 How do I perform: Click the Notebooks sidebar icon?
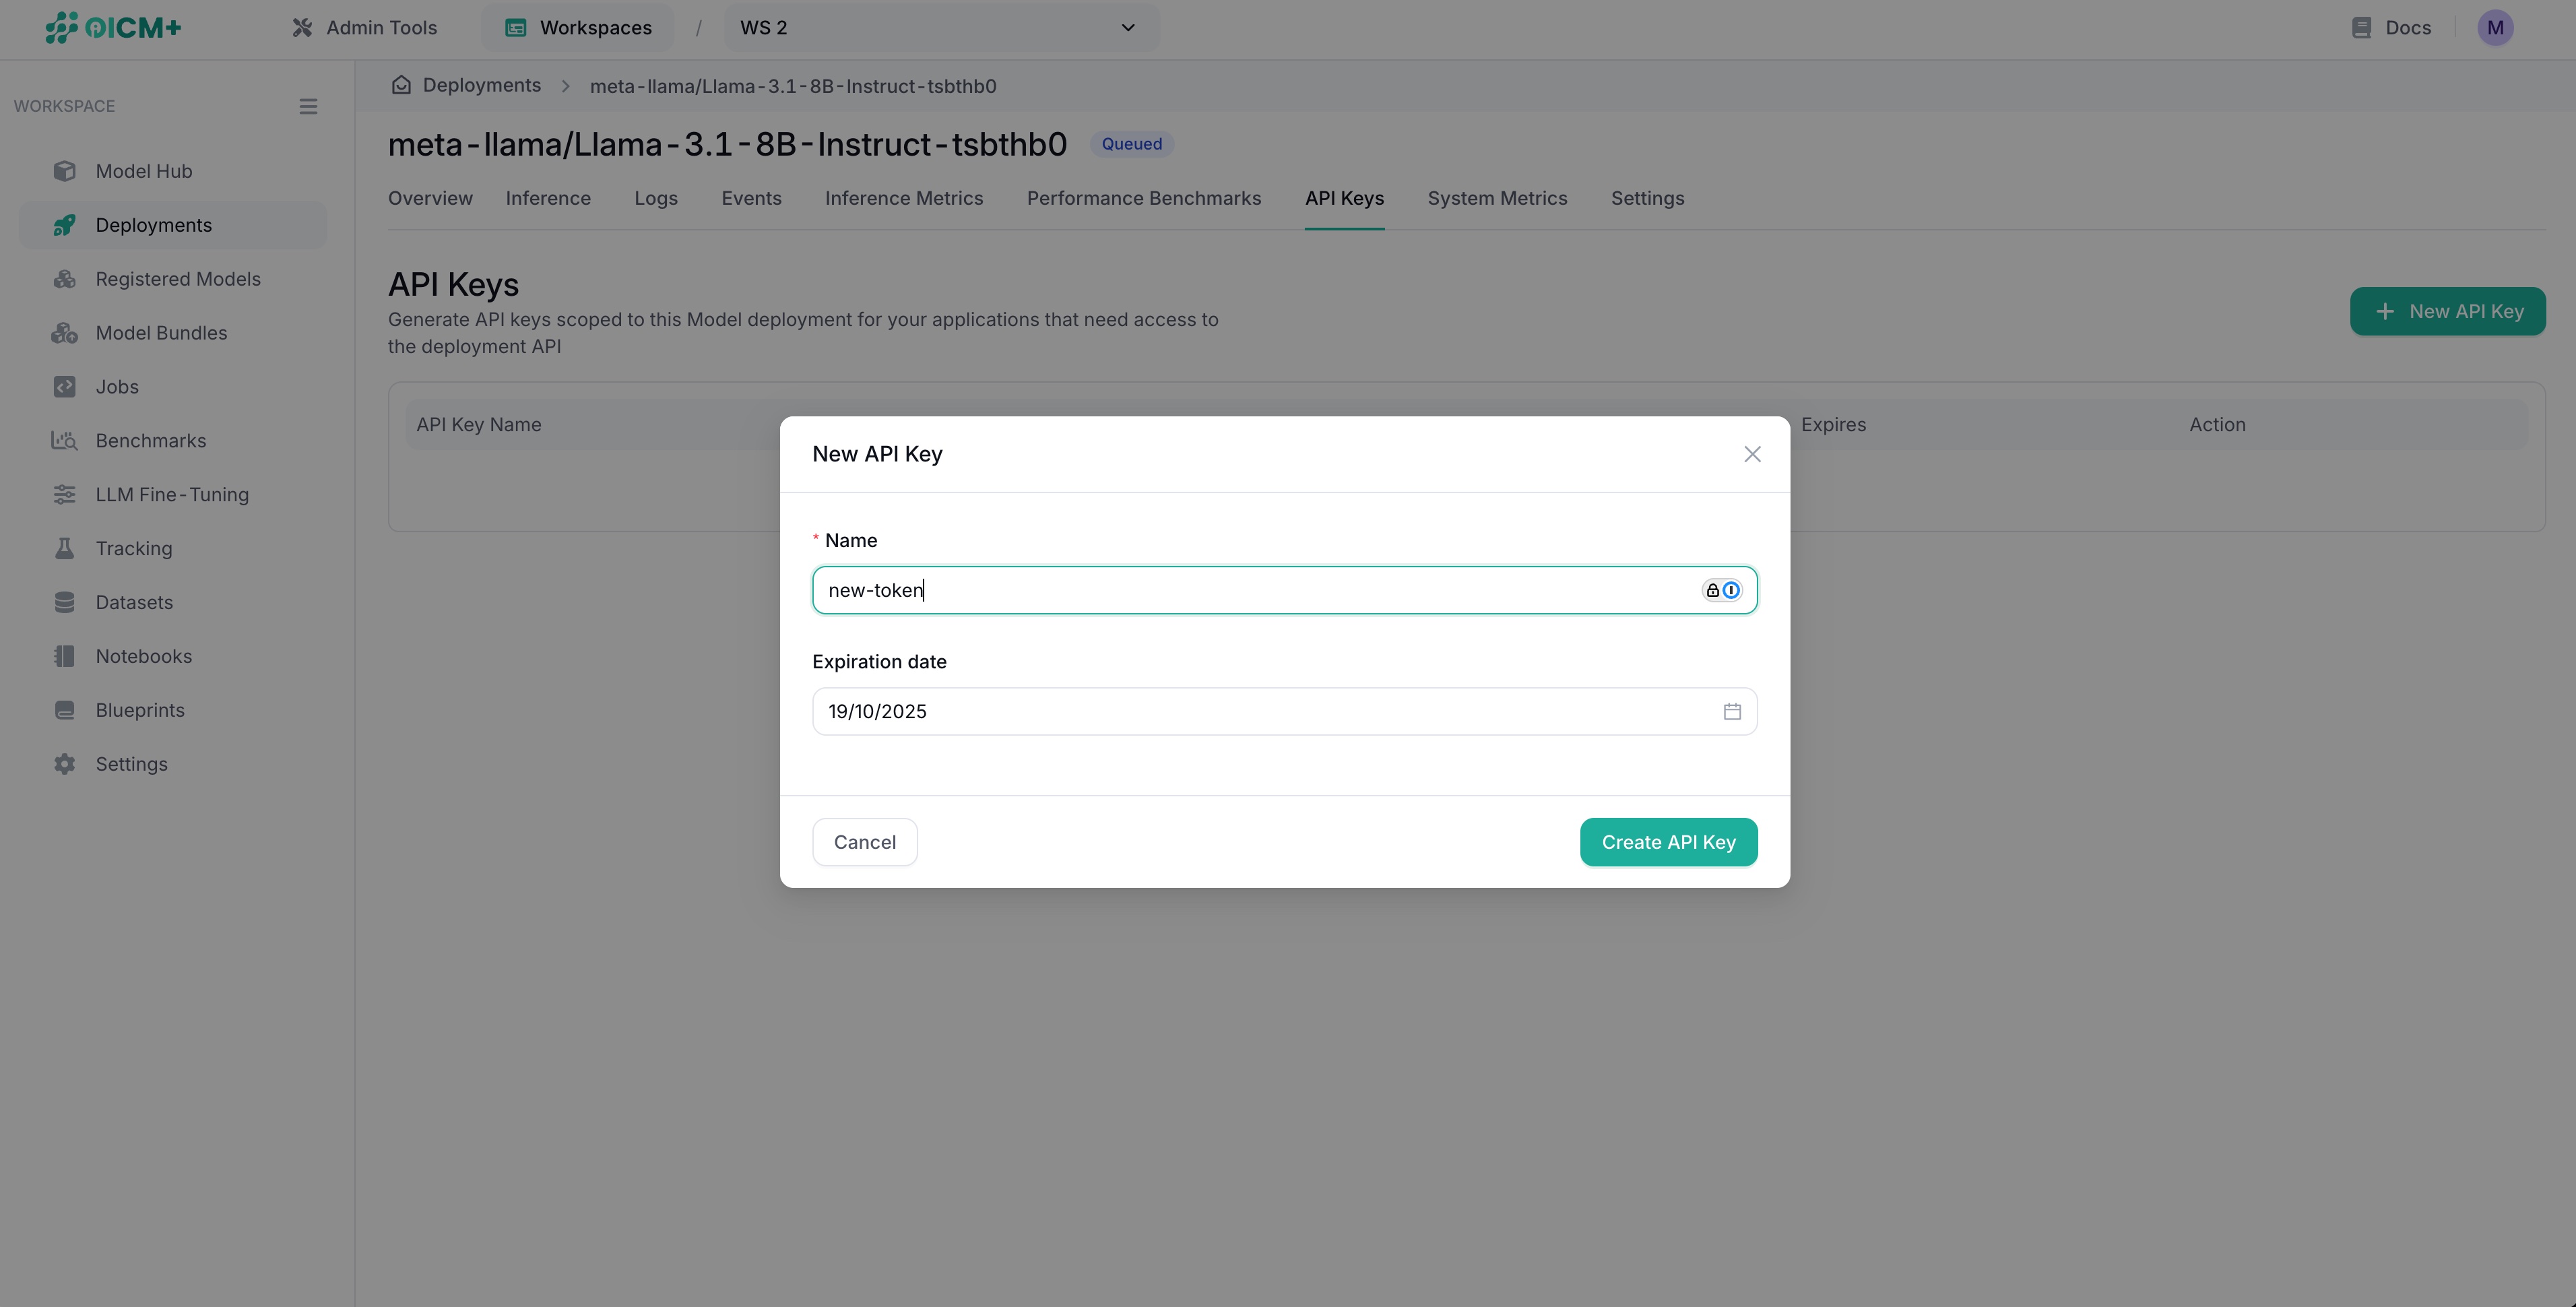[64, 655]
